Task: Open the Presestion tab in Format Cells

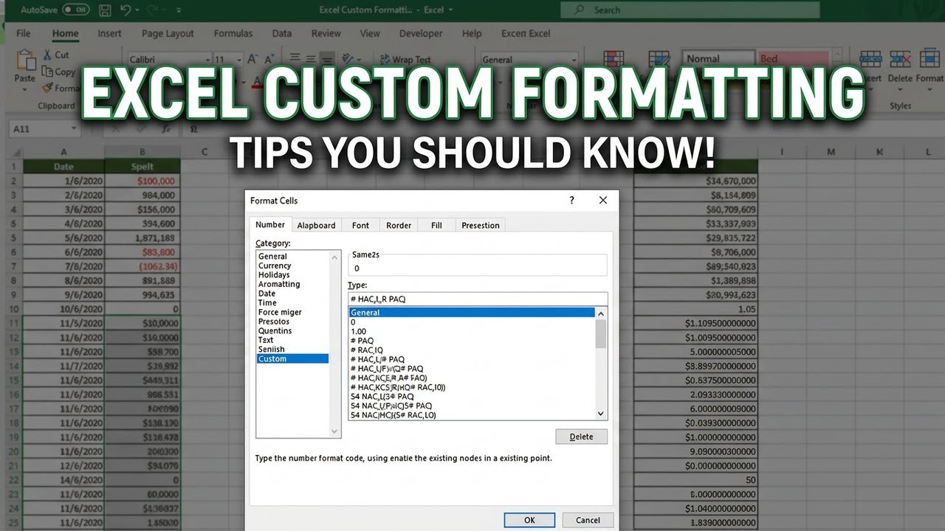Action: pos(481,225)
